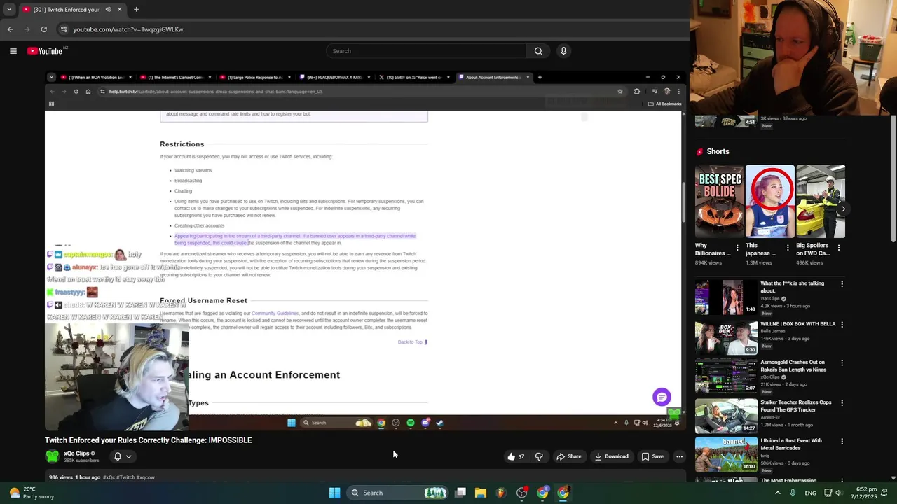Click the #xQc hashtag
897x504 pixels.
tap(109, 477)
